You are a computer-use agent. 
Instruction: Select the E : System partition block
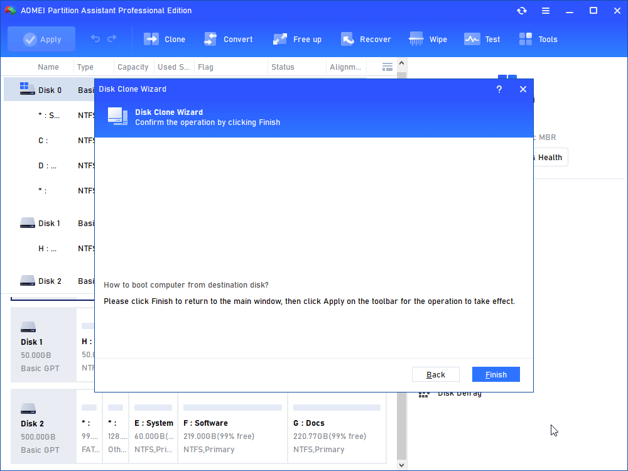tap(153, 428)
